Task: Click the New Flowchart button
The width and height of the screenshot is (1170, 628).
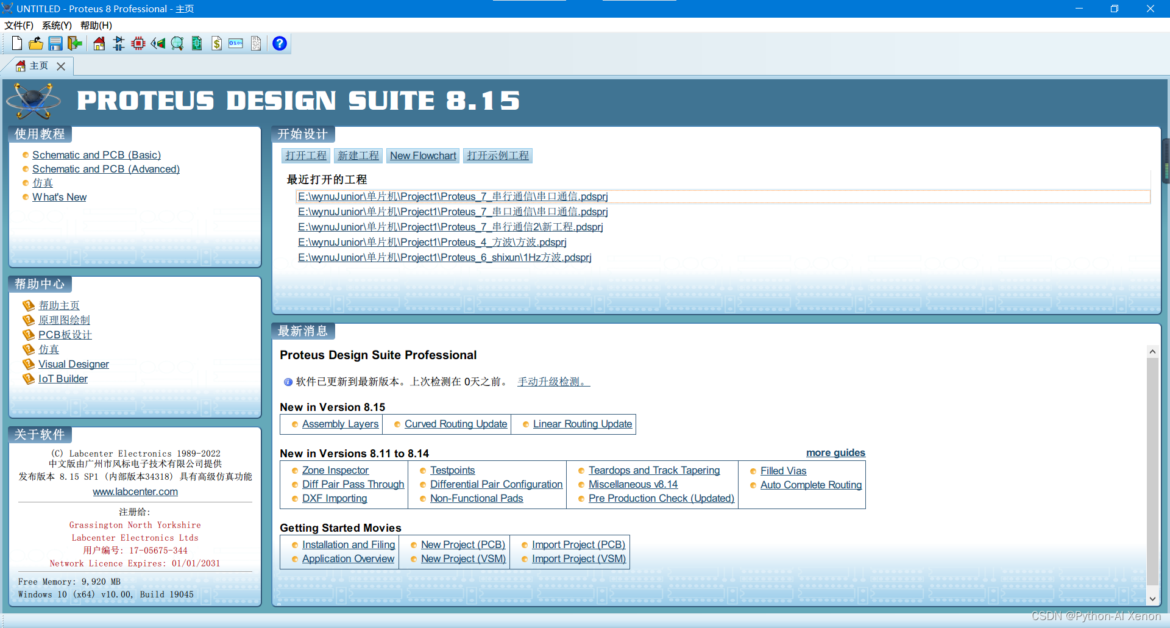Action: pyautogui.click(x=423, y=155)
